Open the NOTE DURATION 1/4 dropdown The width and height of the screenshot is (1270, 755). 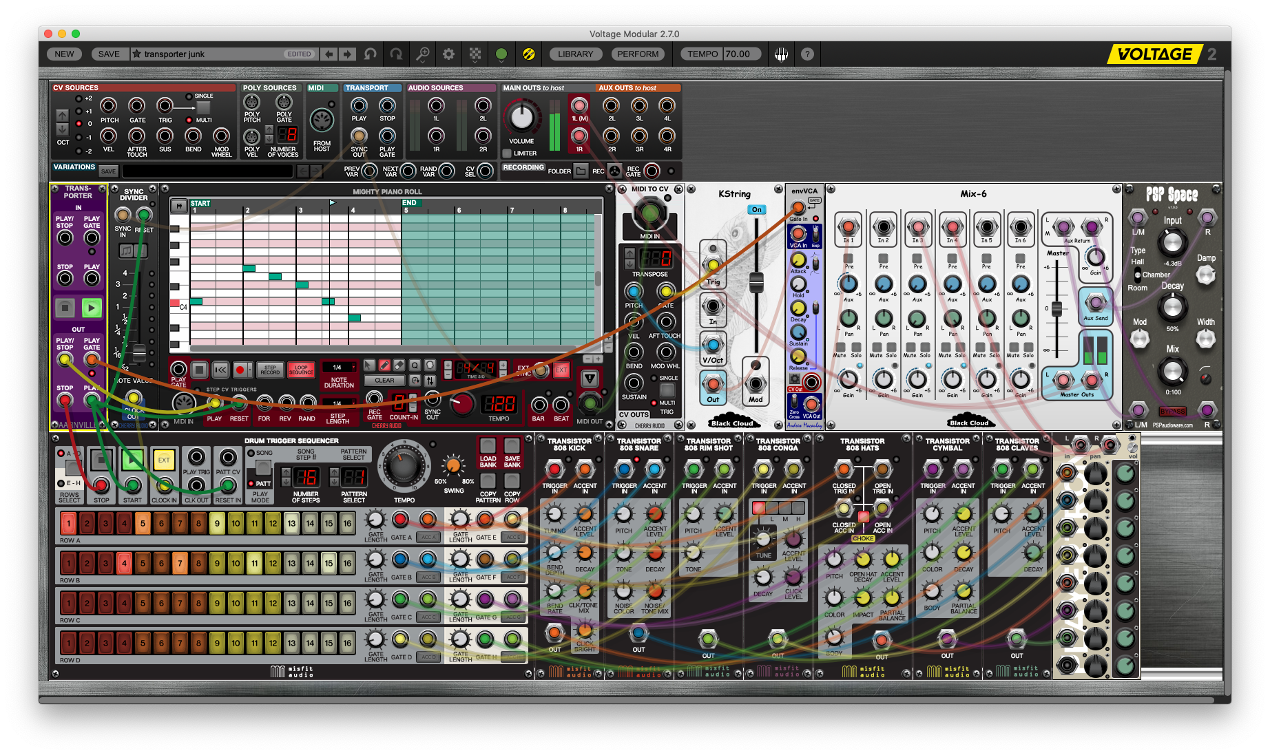click(339, 368)
